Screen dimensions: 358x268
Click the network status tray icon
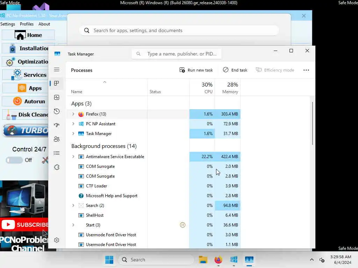tap(322, 260)
